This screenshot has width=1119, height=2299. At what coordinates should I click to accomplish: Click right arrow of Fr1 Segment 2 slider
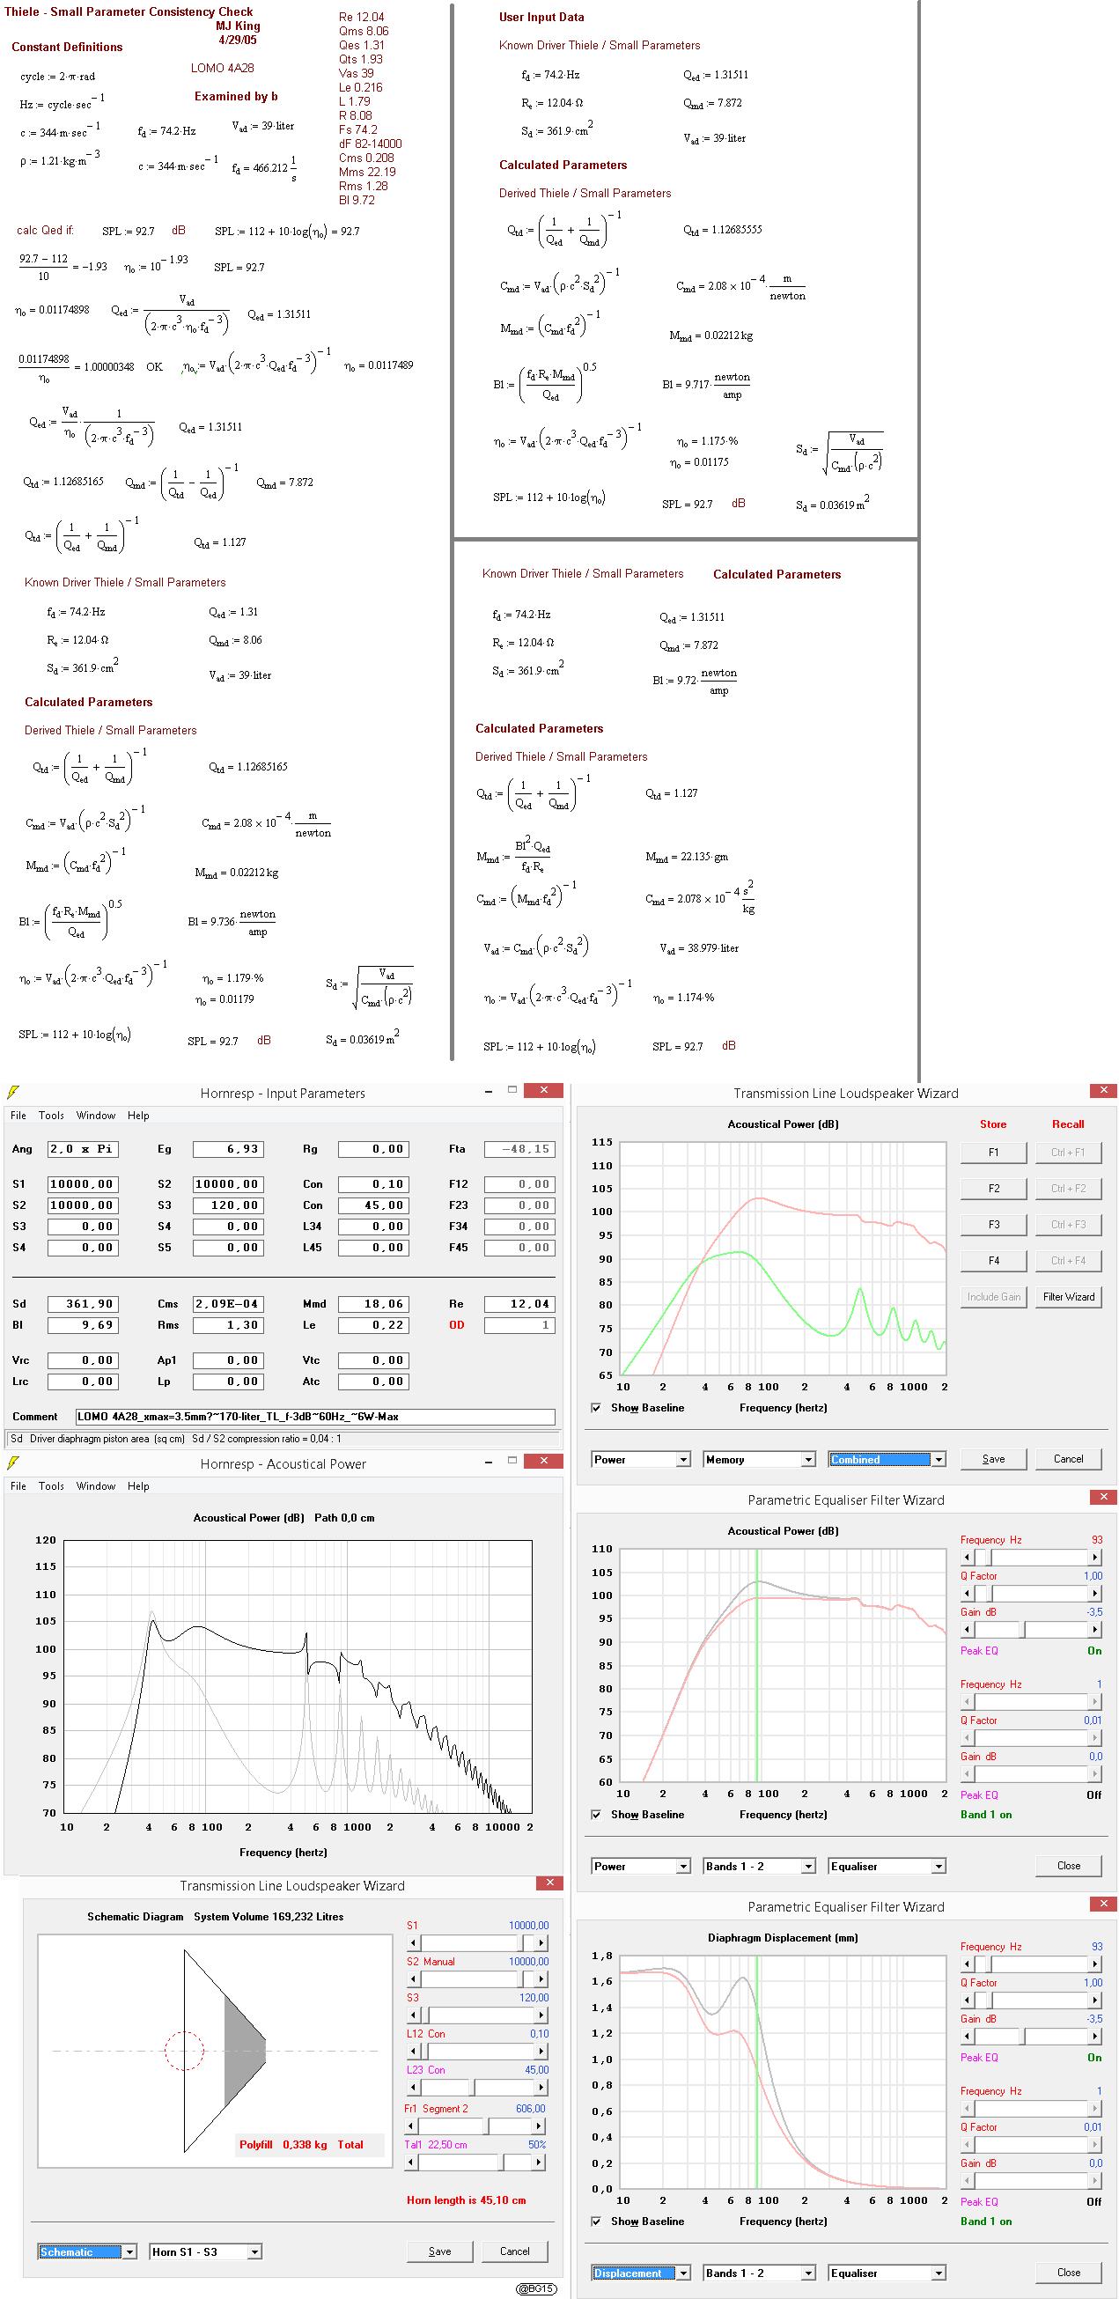click(538, 2126)
